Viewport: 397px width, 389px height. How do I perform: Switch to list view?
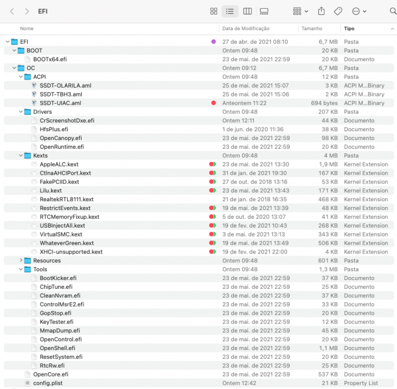tap(230, 11)
